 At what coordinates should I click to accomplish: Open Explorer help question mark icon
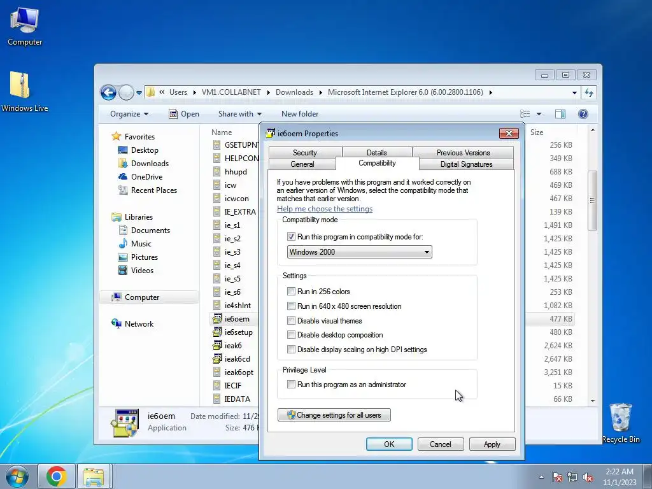pyautogui.click(x=583, y=114)
